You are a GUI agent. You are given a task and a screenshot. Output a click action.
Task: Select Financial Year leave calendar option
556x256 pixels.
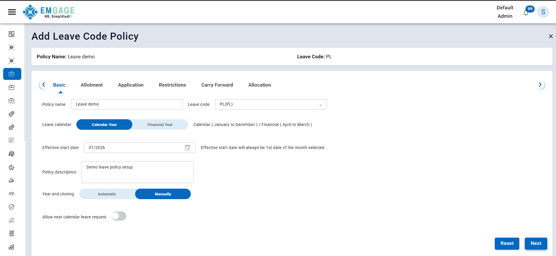coord(160,125)
